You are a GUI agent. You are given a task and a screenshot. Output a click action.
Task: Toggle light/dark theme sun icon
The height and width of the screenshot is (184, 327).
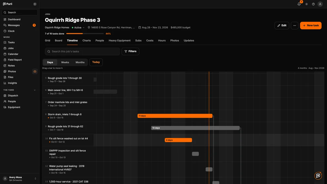coord(307,4)
